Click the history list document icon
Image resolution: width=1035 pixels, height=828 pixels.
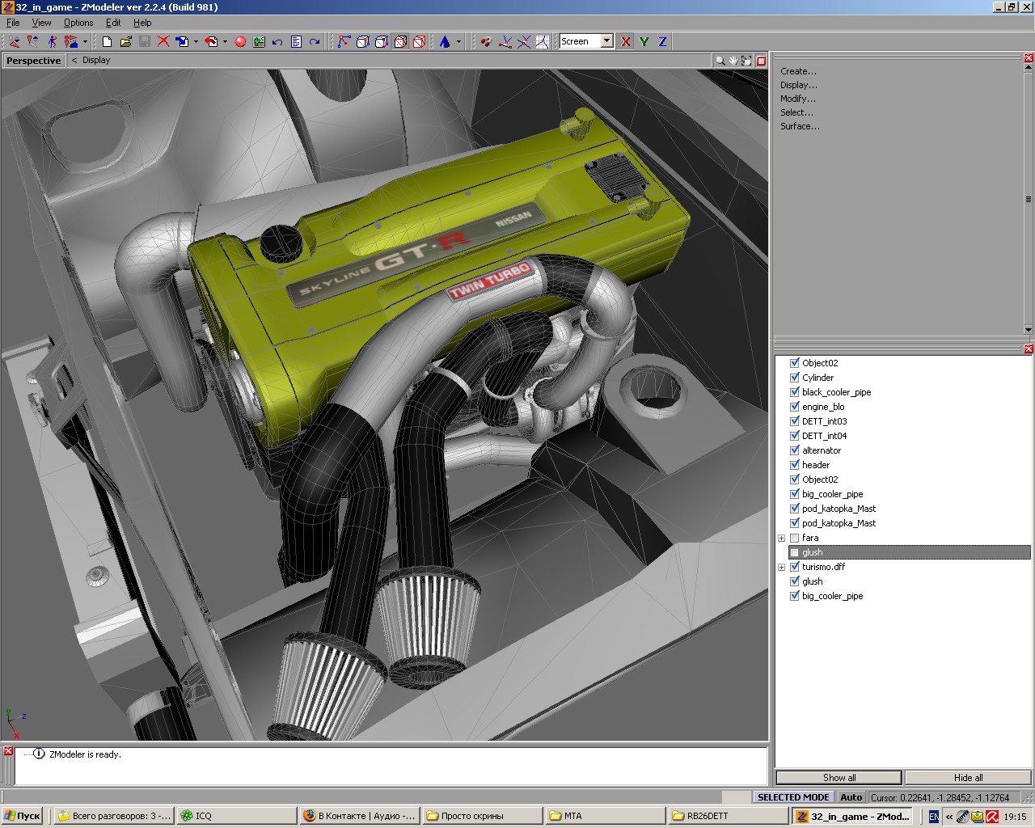[x=296, y=41]
